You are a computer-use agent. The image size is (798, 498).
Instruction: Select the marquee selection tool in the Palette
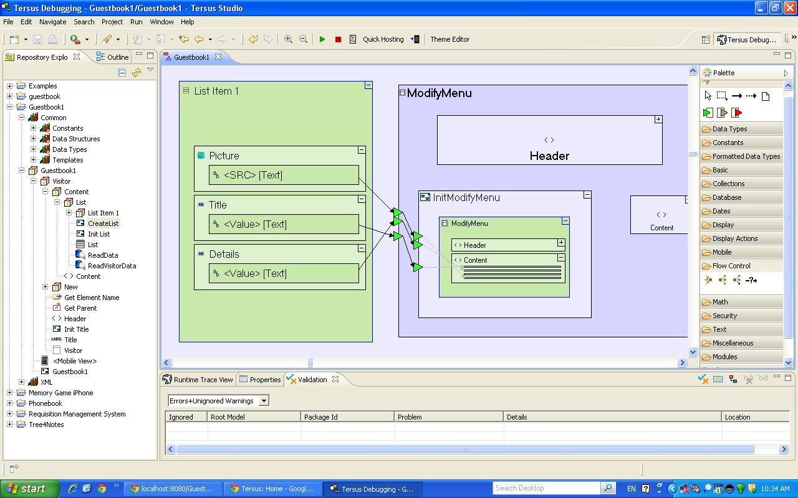click(x=722, y=96)
